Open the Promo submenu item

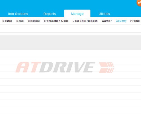pos(135,21)
